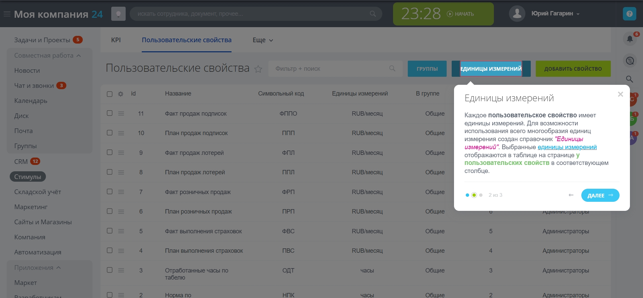Open the notifications bell icon
The image size is (643, 298).
(x=630, y=39)
